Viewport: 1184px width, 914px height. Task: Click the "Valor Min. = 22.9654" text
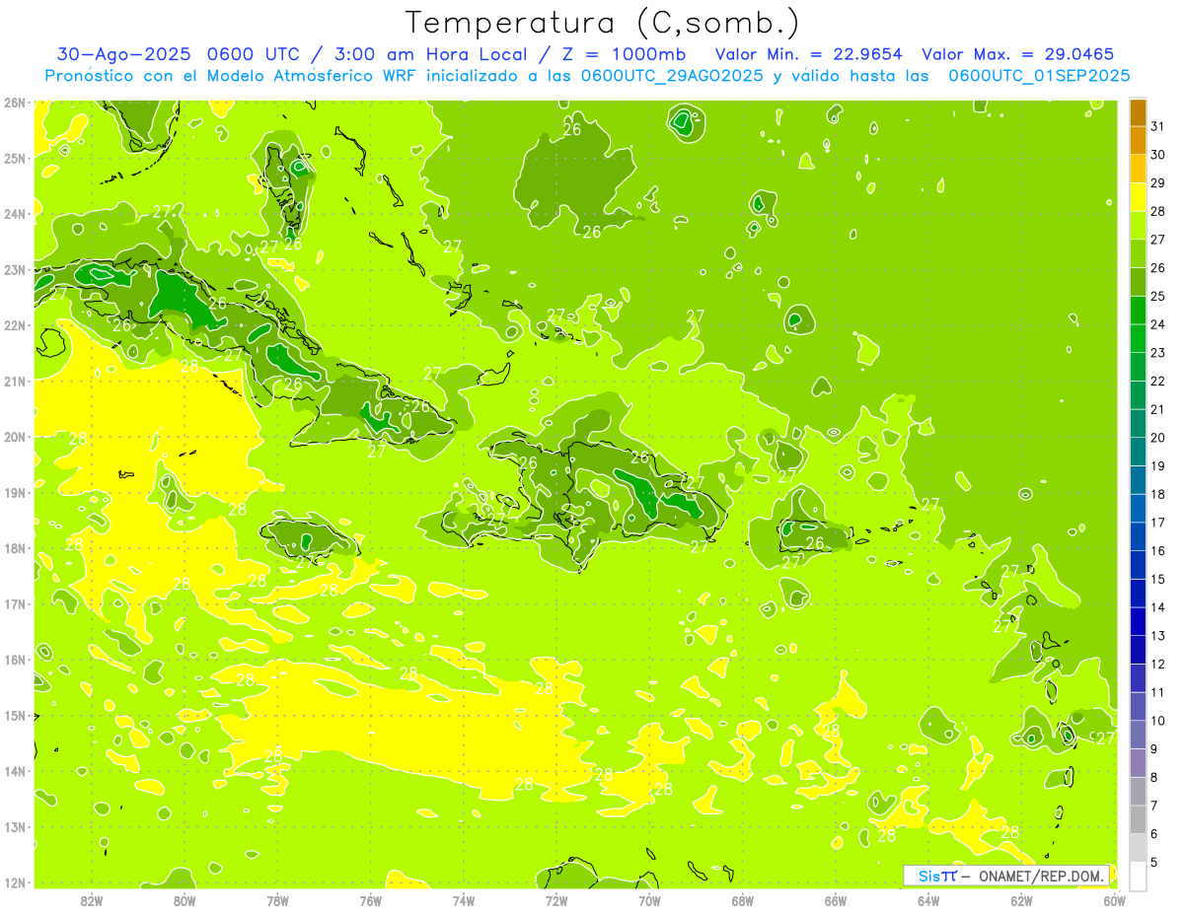tap(808, 54)
